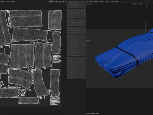This screenshot has width=153, height=115.
Task: Open UV Weld and Relax options gear
Action: [x=84, y=15]
